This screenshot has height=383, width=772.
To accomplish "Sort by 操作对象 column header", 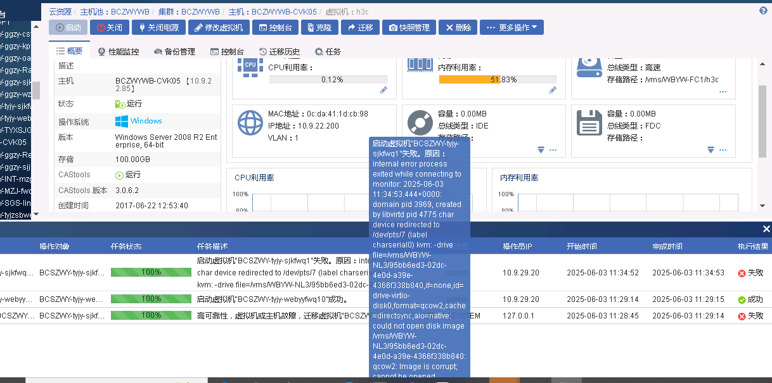I will (x=55, y=246).
